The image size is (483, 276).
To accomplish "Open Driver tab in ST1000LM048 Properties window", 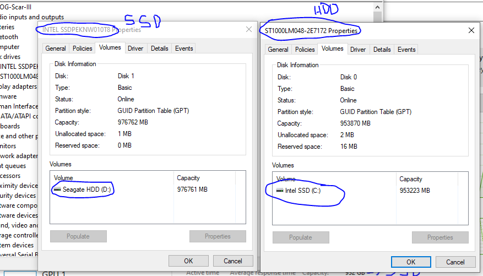I will coord(358,49).
